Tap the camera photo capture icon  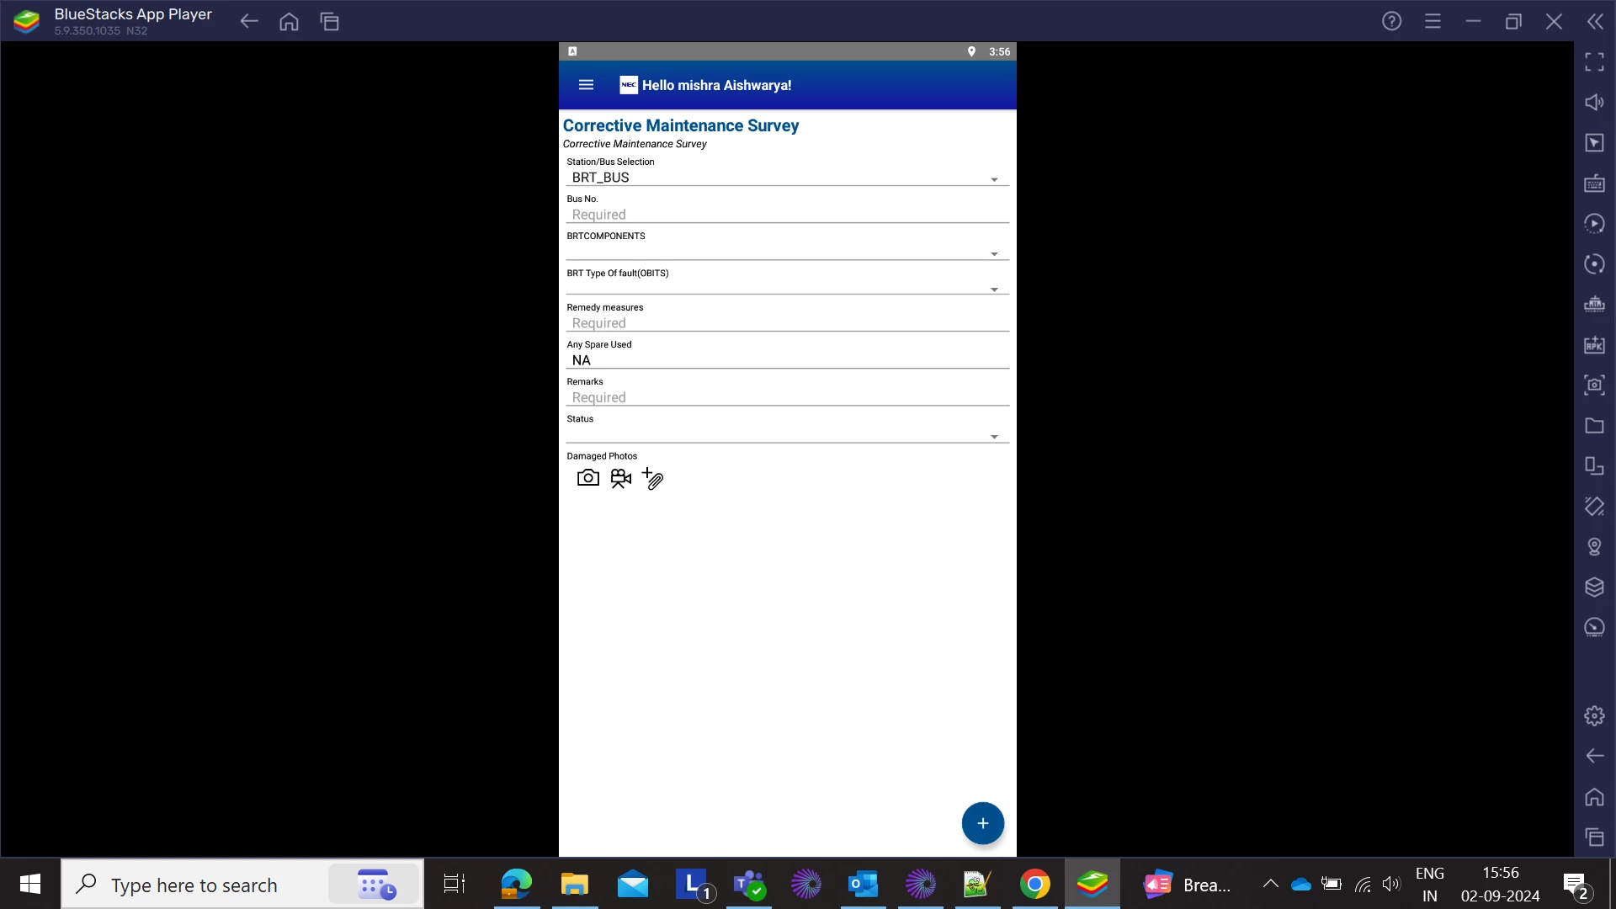[588, 479]
